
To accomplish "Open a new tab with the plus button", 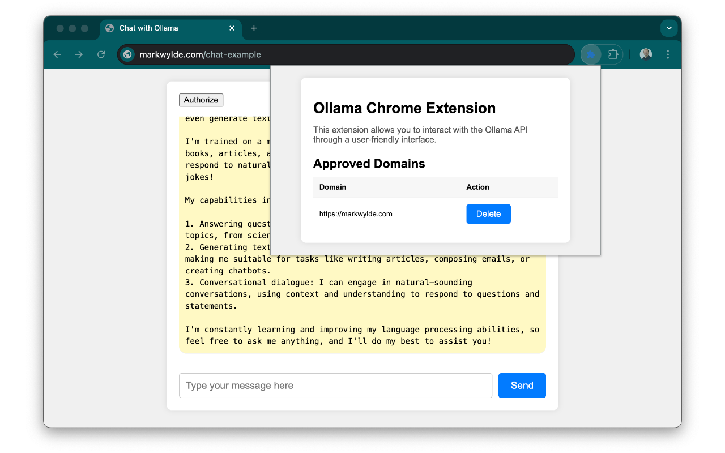I will pos(254,28).
